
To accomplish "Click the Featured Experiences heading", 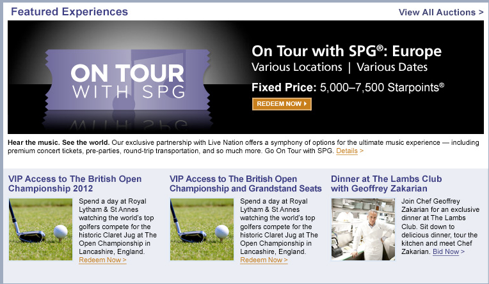I will pos(69,11).
